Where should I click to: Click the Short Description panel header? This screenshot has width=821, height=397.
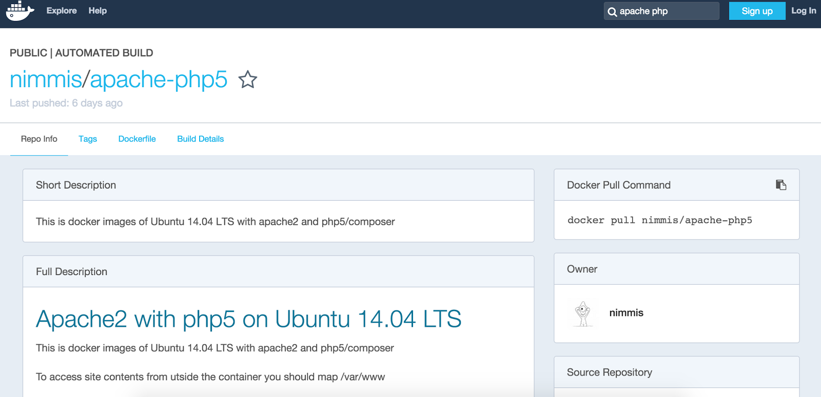click(279, 185)
